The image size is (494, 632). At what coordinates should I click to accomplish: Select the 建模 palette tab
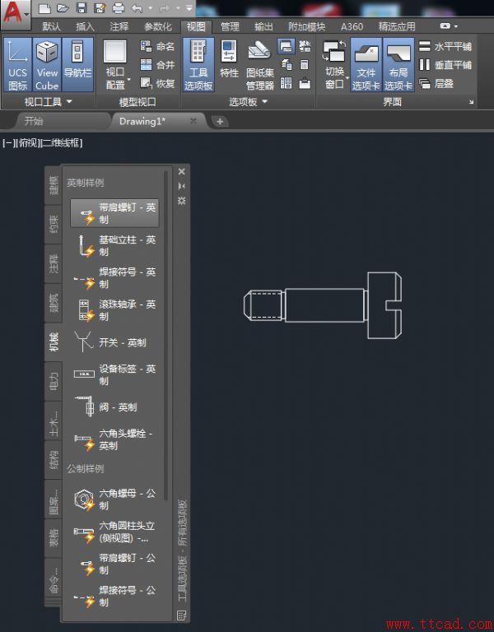pos(54,185)
